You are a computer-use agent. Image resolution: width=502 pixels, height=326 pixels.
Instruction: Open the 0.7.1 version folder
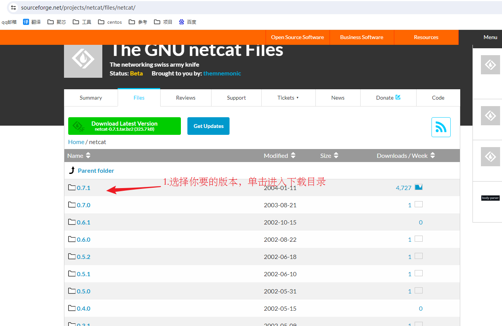pyautogui.click(x=84, y=188)
